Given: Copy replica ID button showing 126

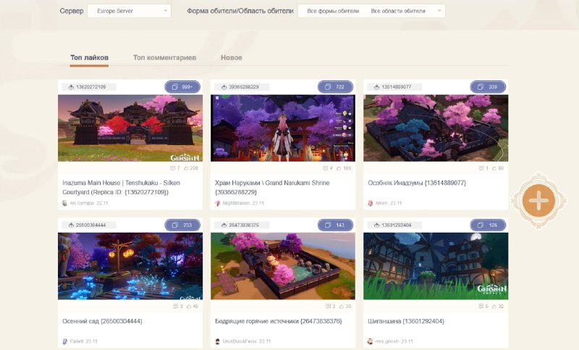Looking at the screenshot, I should 488,225.
